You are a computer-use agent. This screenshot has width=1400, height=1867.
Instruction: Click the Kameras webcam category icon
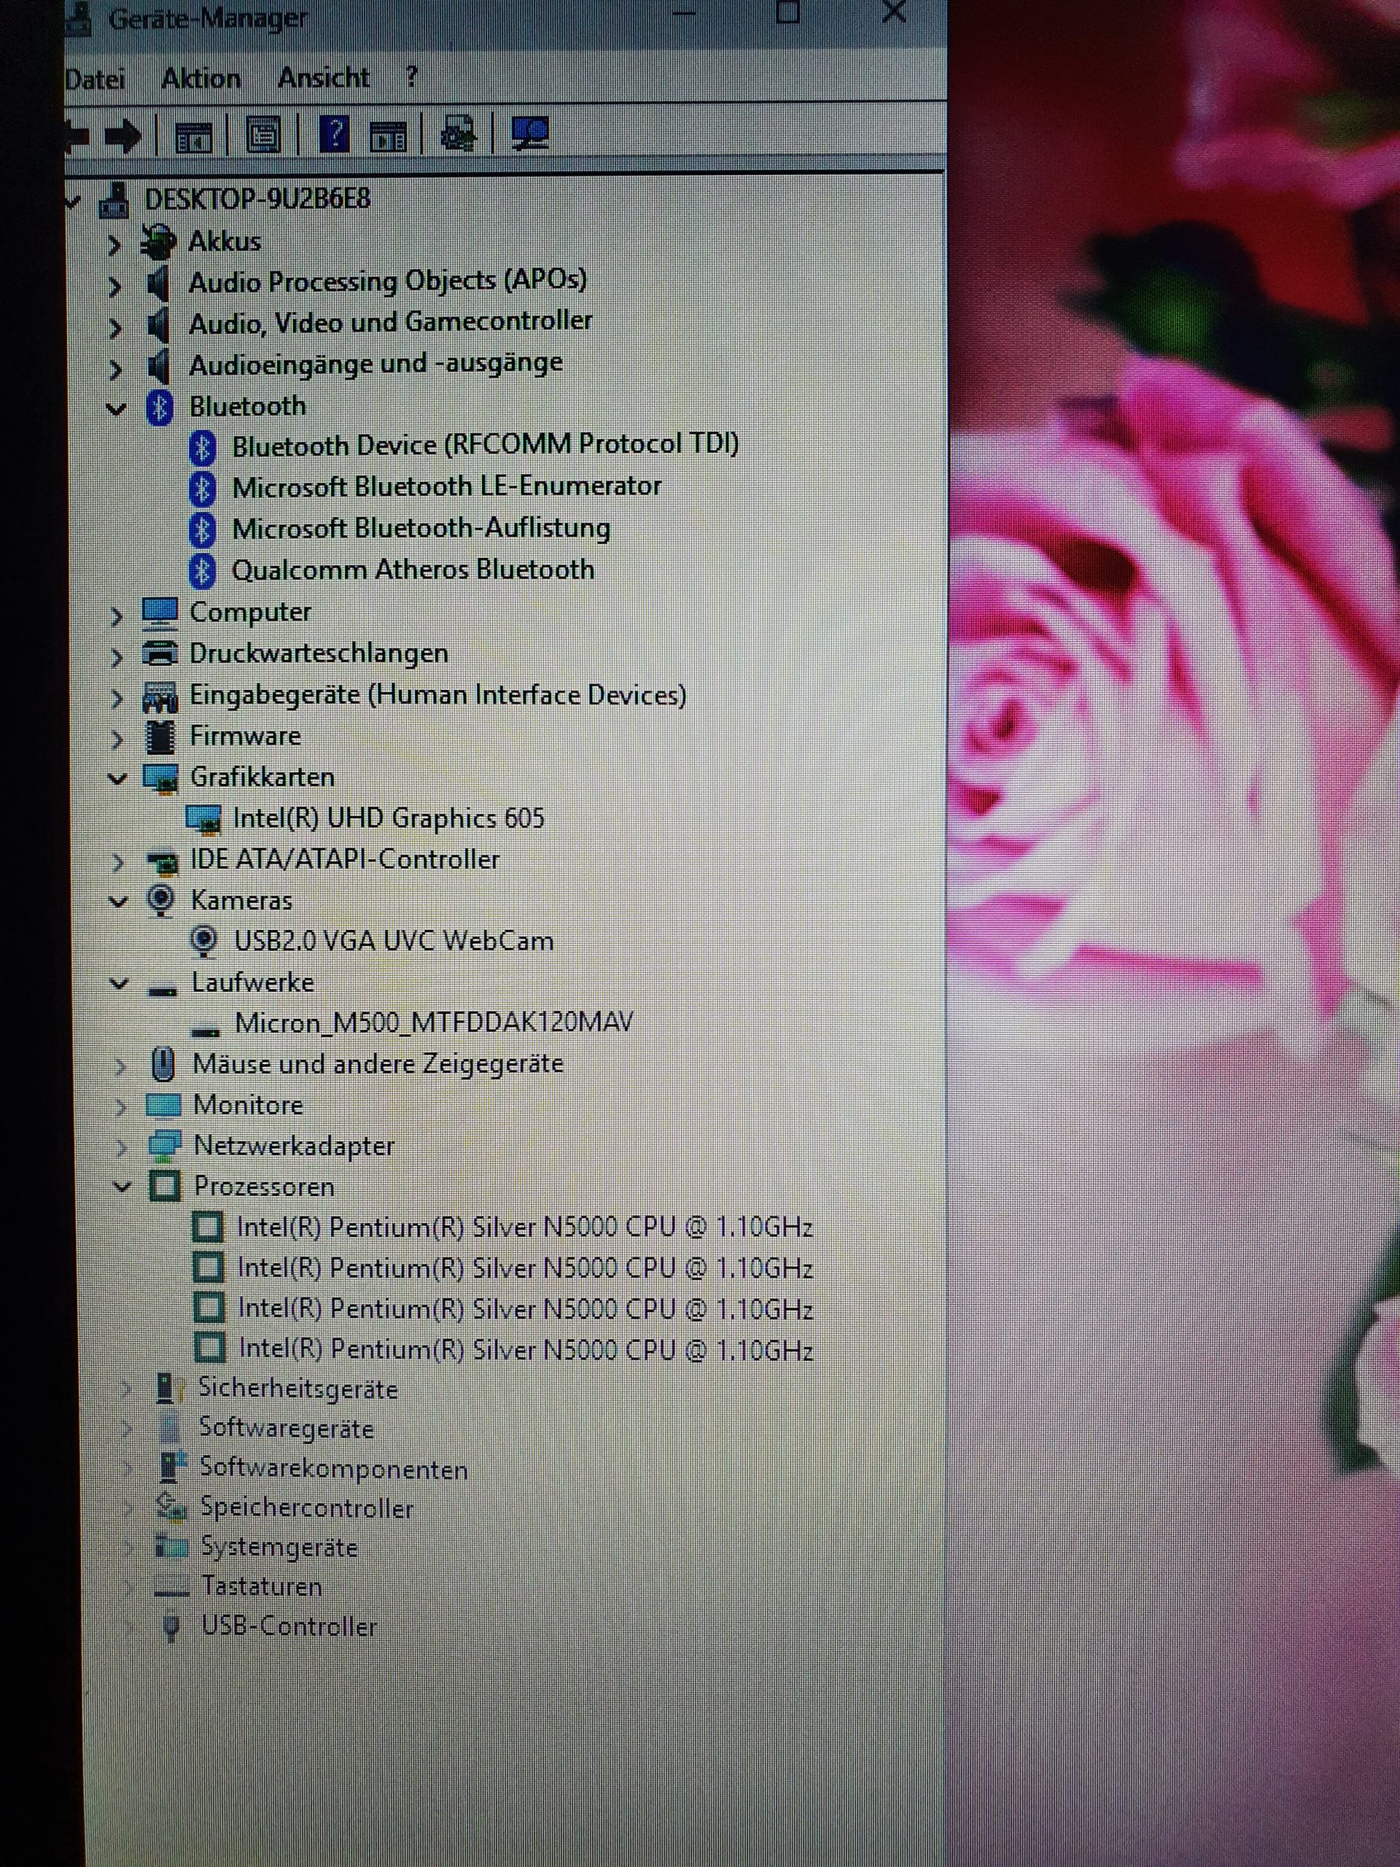click(160, 901)
